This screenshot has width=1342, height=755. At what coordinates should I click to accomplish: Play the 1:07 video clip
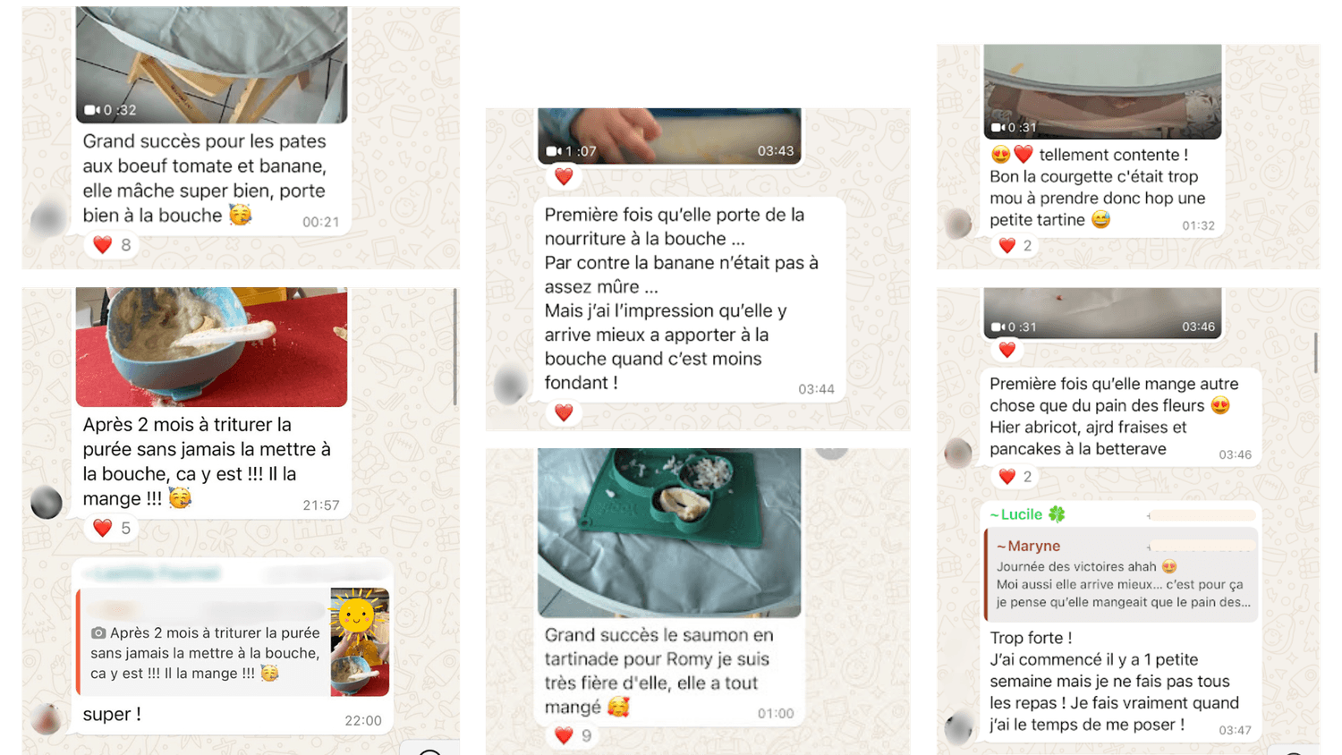[x=669, y=136]
